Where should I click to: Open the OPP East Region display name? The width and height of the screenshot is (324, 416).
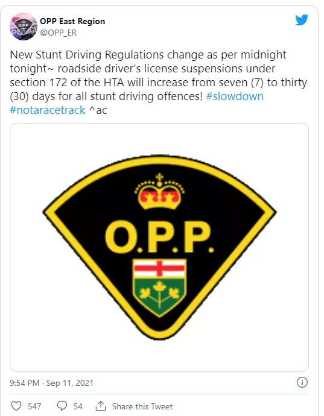click(72, 21)
